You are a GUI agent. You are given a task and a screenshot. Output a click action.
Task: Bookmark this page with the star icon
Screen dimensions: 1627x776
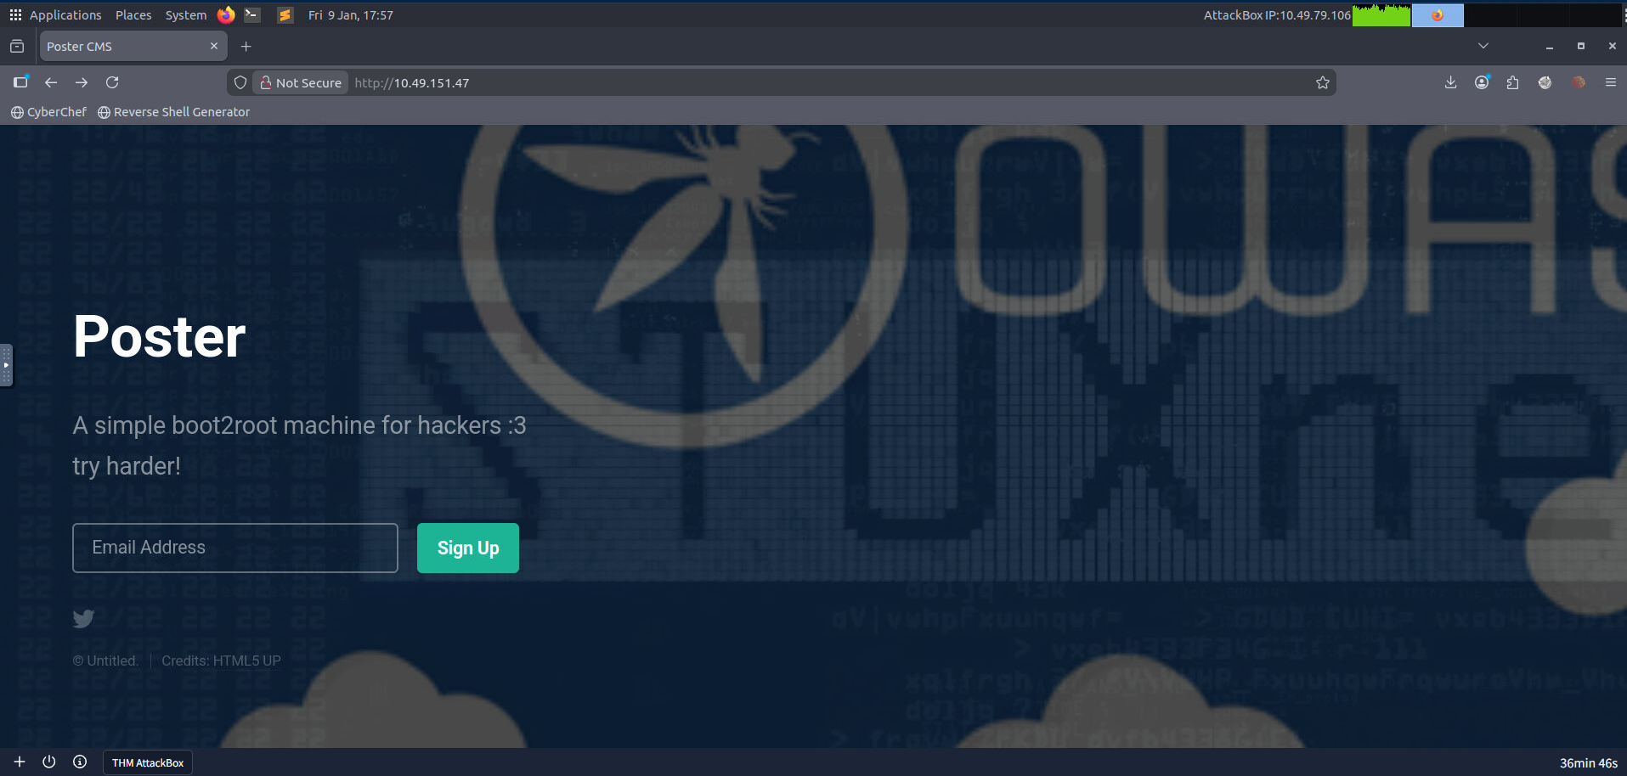coord(1322,82)
